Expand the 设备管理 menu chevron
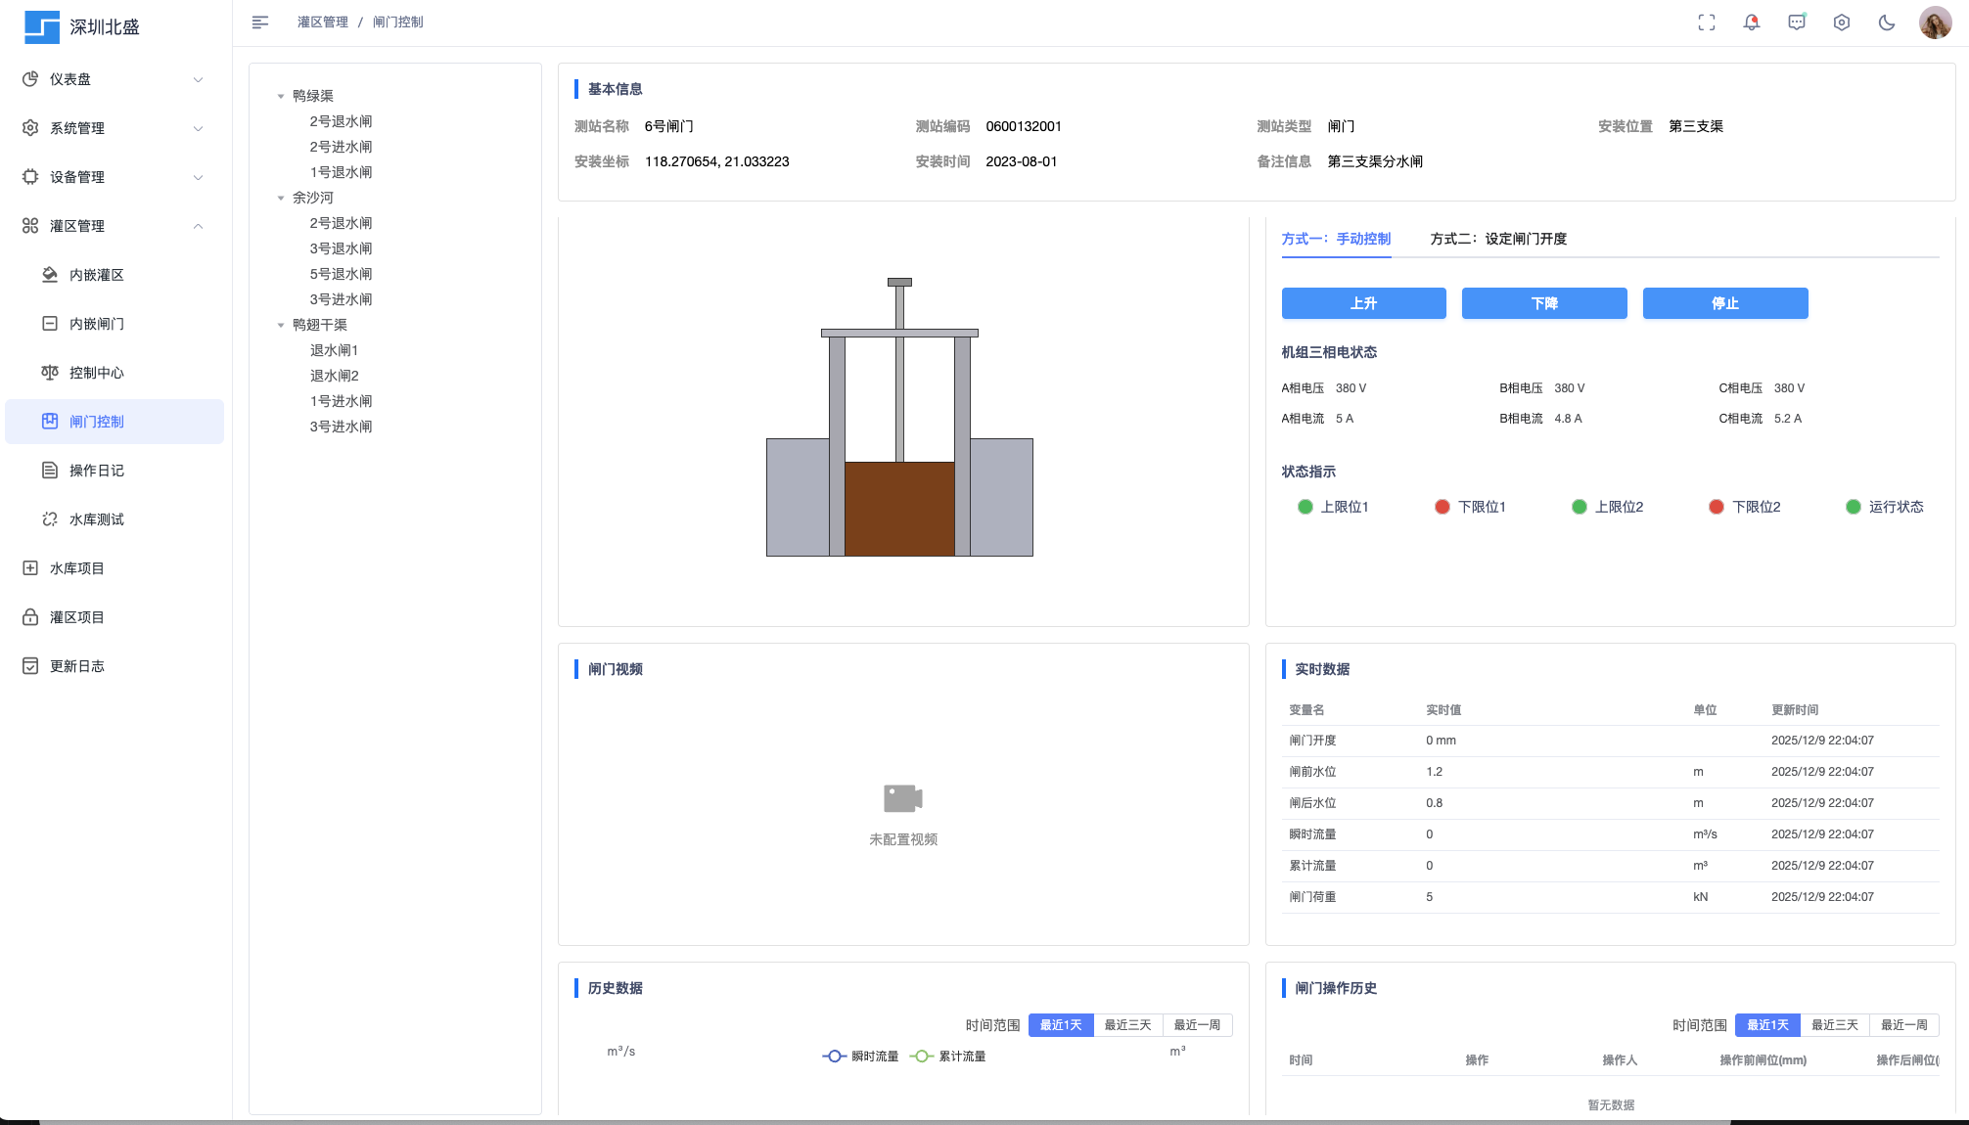This screenshot has height=1125, width=1969. pos(199,177)
